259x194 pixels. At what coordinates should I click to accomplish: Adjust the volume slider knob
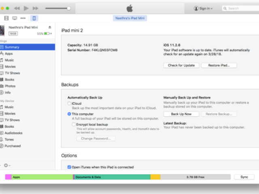tap(69, 8)
